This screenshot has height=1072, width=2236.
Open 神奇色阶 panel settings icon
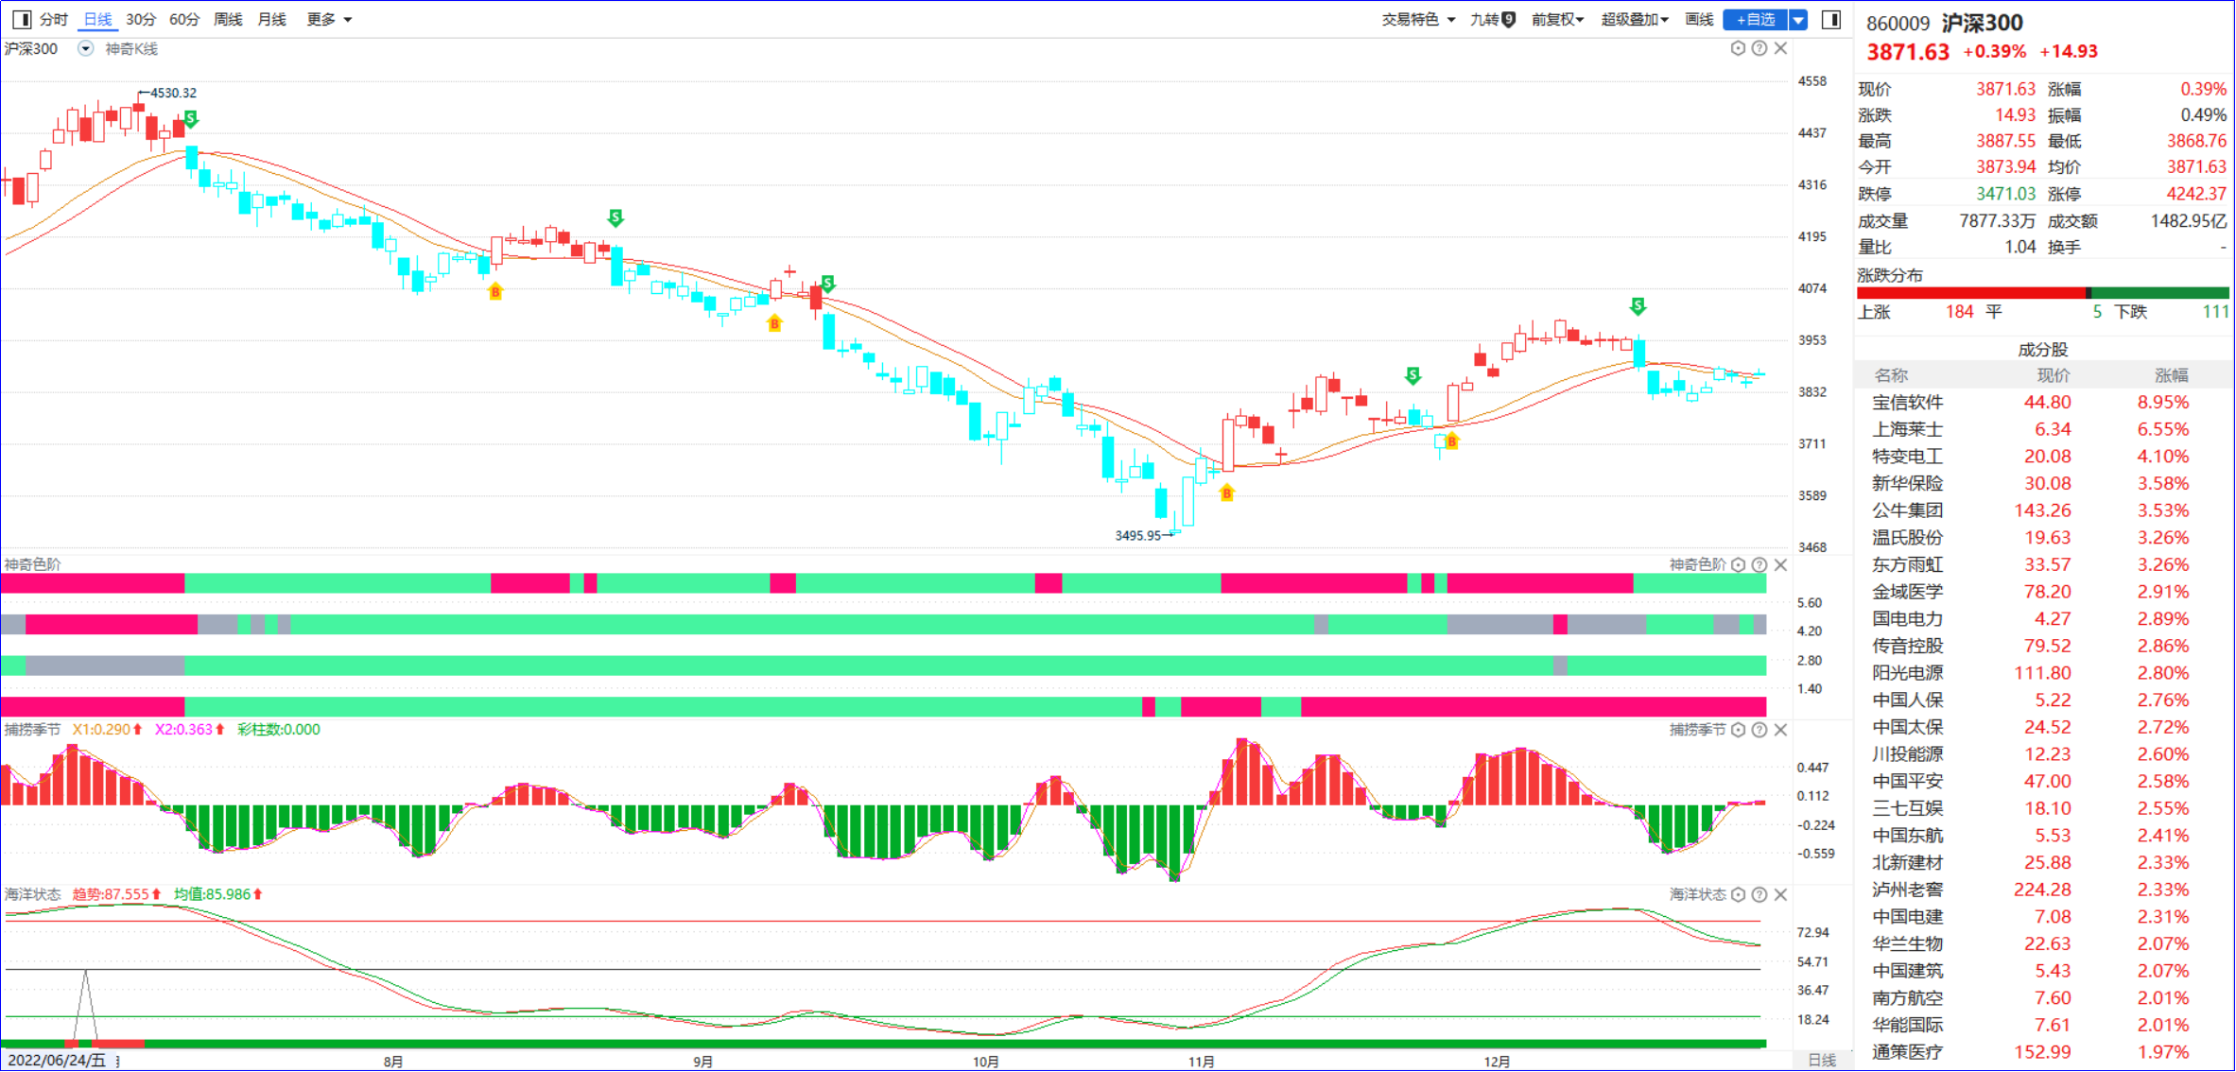click(1738, 564)
